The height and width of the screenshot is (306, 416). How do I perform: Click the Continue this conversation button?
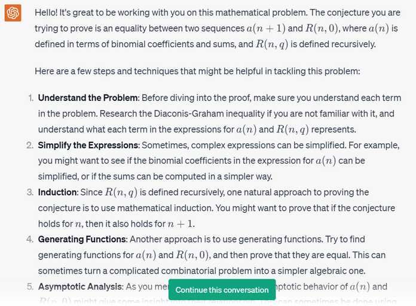click(222, 289)
